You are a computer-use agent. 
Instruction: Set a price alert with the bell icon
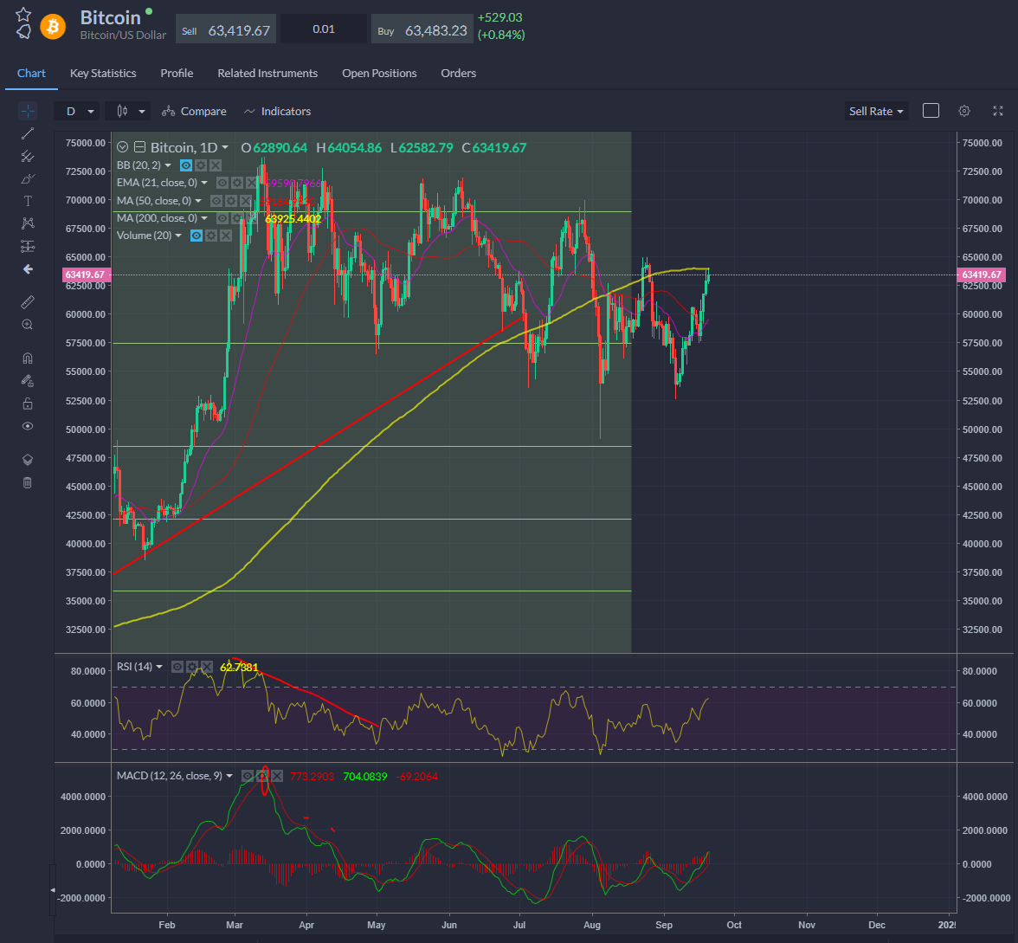coord(23,33)
